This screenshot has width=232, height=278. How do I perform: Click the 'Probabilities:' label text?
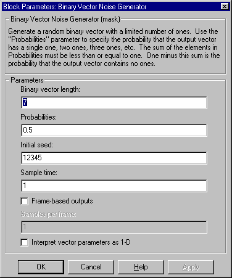38,117
